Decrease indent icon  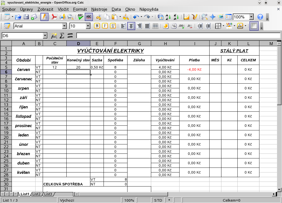200,26
